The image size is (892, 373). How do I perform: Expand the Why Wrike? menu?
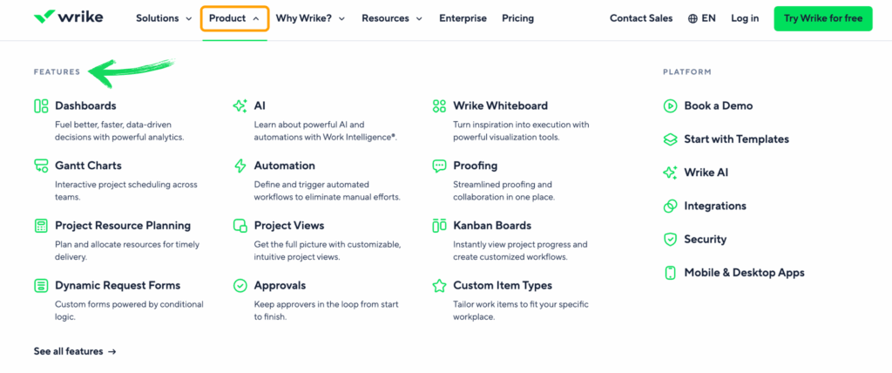(x=310, y=18)
